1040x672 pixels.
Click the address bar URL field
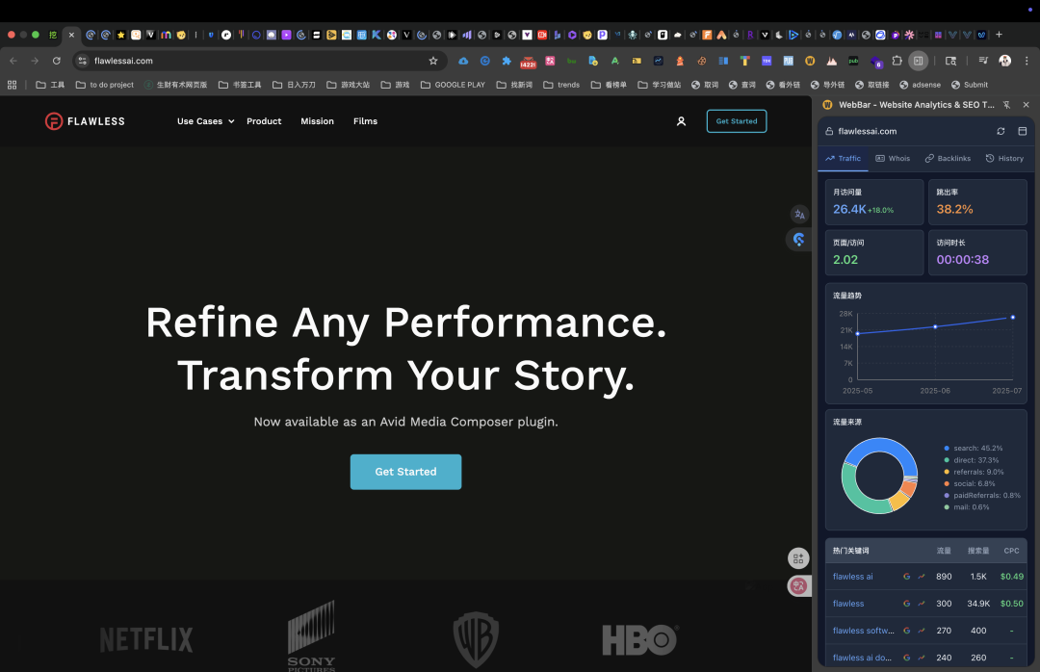pos(259,61)
